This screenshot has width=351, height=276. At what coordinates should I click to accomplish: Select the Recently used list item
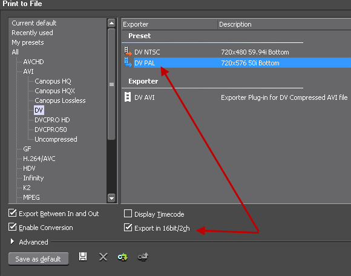click(x=32, y=33)
